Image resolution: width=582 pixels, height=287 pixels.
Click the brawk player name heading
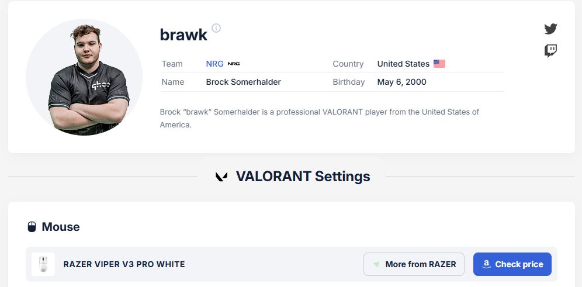click(183, 34)
